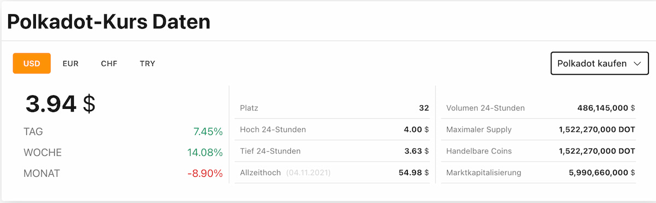The image size is (656, 203).
Task: Click the Allzeithoch date 04.11.2021
Action: point(308,173)
